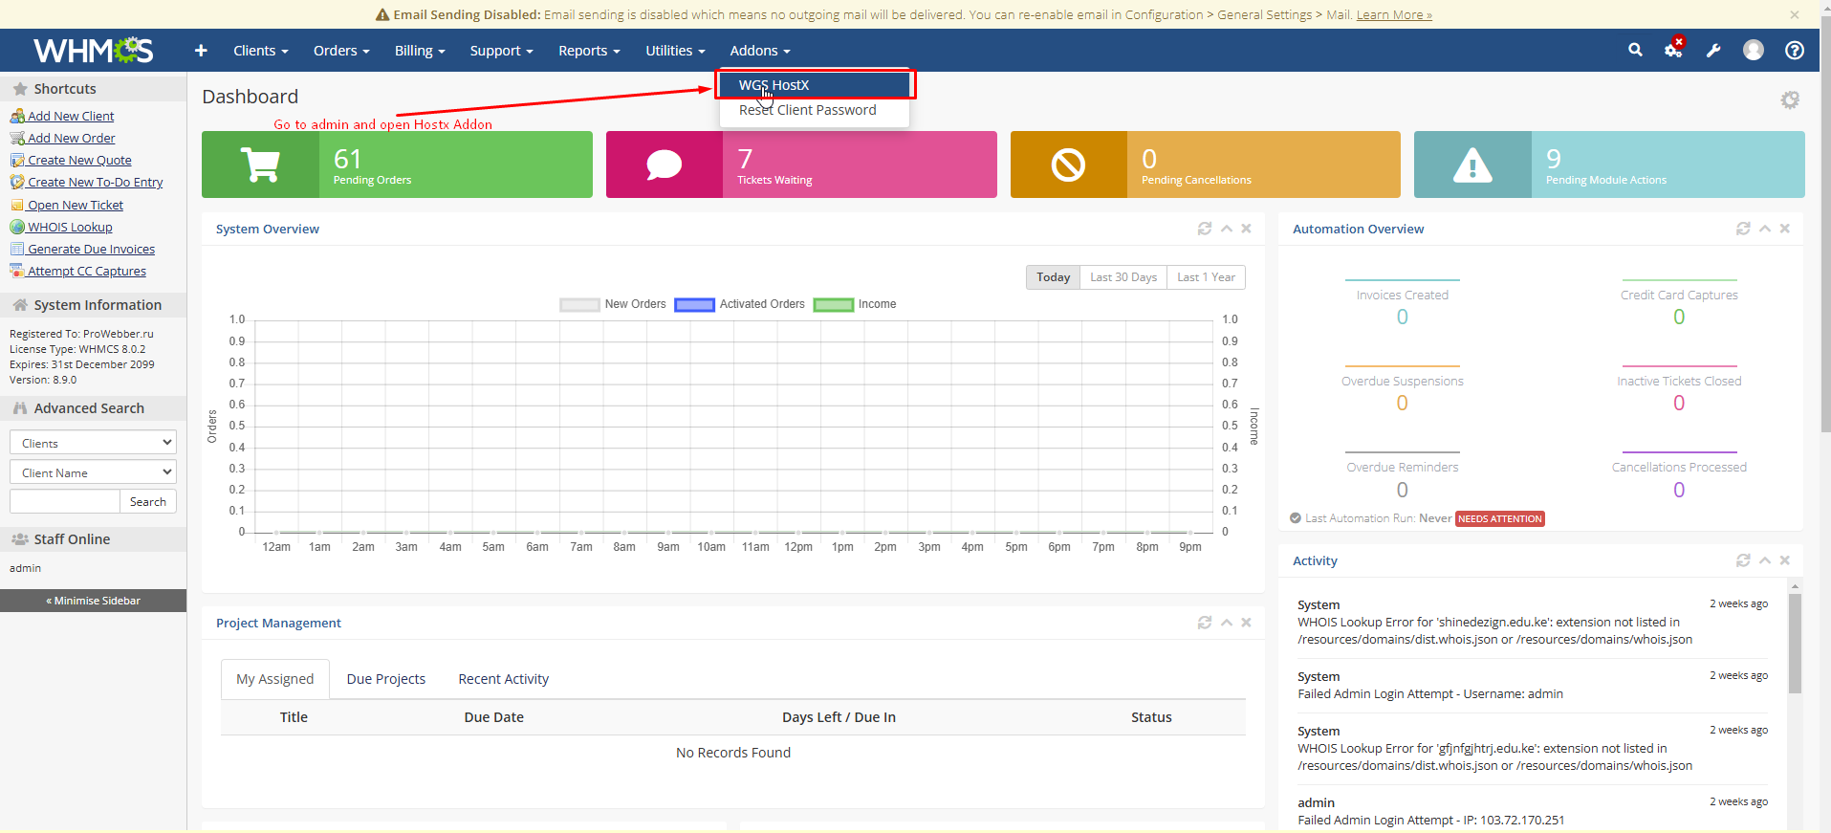Refresh the System Overview widget
This screenshot has width=1831, height=833.
[x=1205, y=229]
